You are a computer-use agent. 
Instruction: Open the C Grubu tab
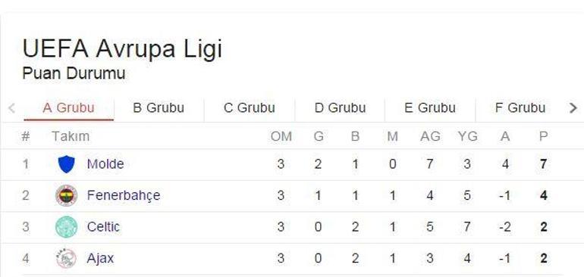click(250, 107)
